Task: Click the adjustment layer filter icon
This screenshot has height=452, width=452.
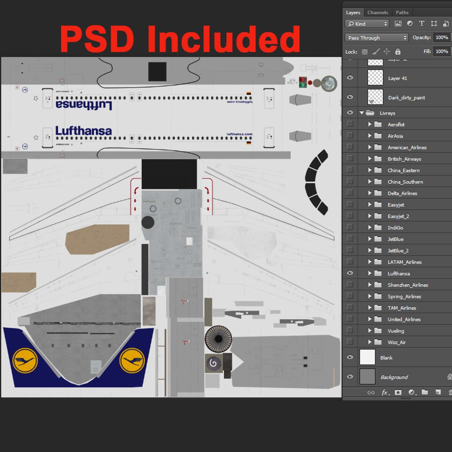Action: point(410,23)
